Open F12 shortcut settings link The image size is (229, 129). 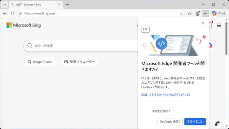(166, 95)
